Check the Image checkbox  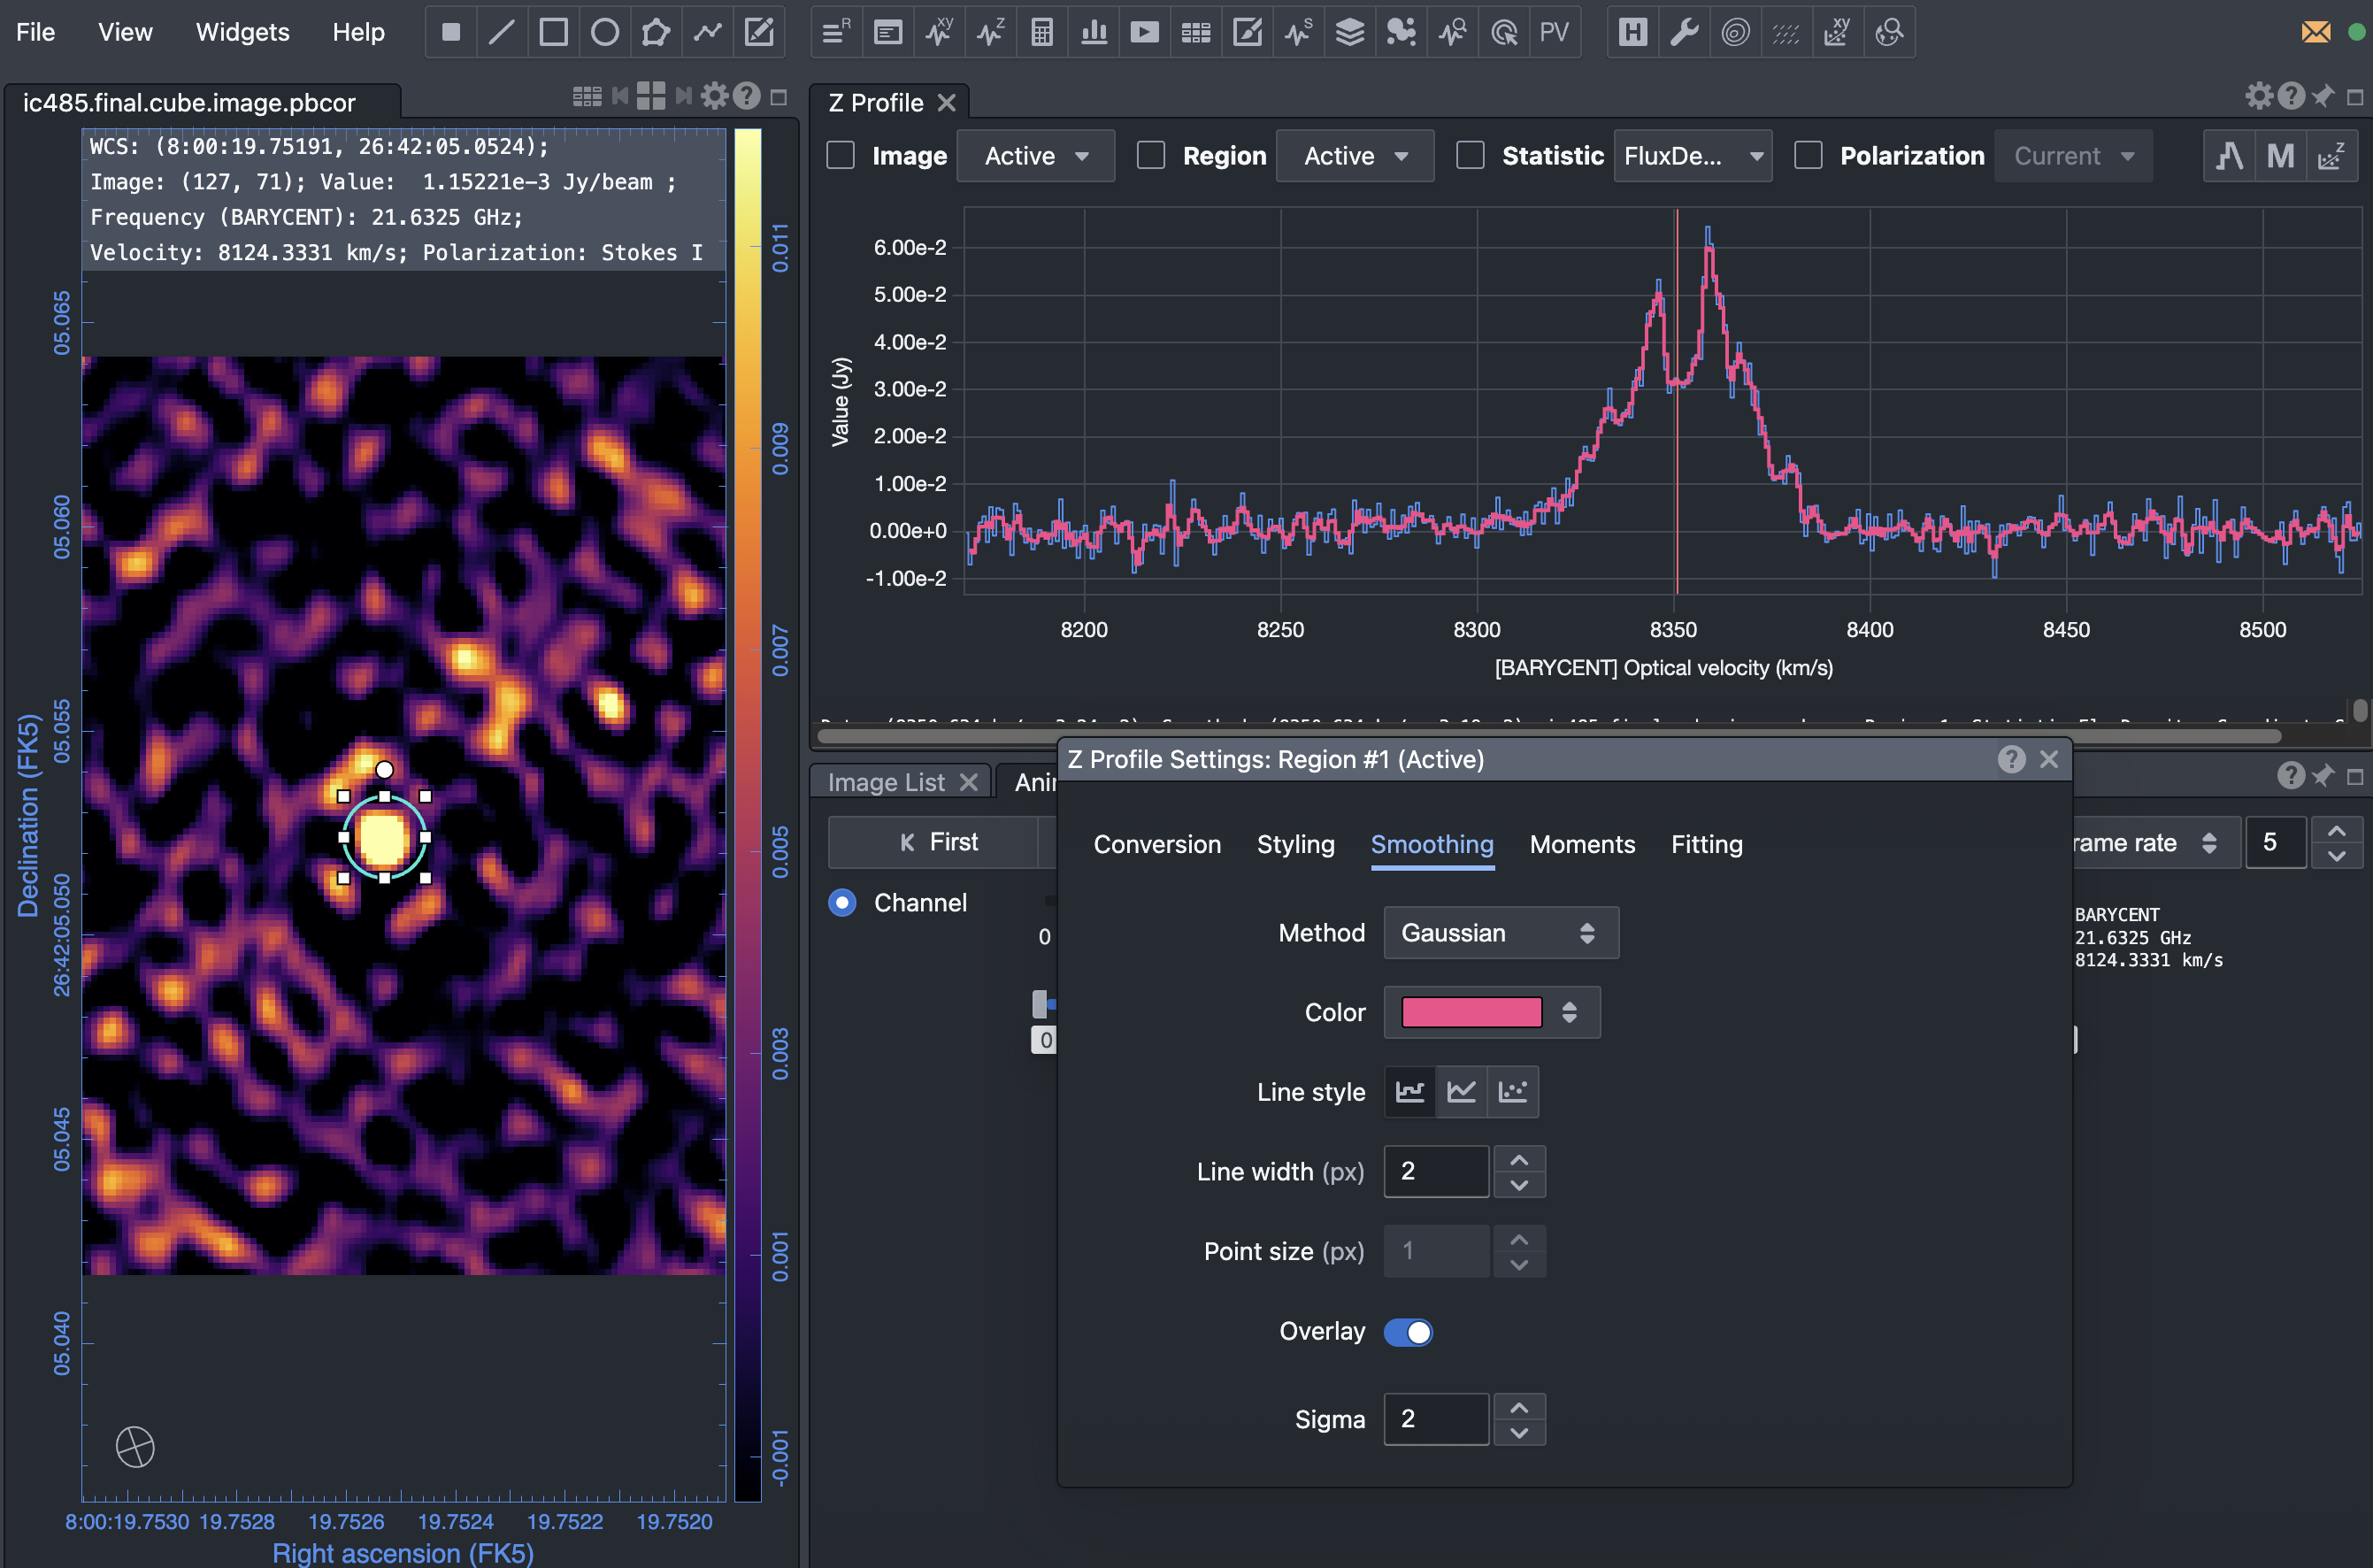(x=841, y=155)
